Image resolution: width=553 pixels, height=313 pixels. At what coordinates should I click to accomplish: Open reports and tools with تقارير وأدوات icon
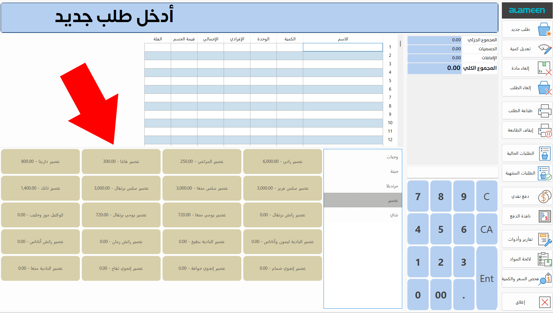coord(545,239)
